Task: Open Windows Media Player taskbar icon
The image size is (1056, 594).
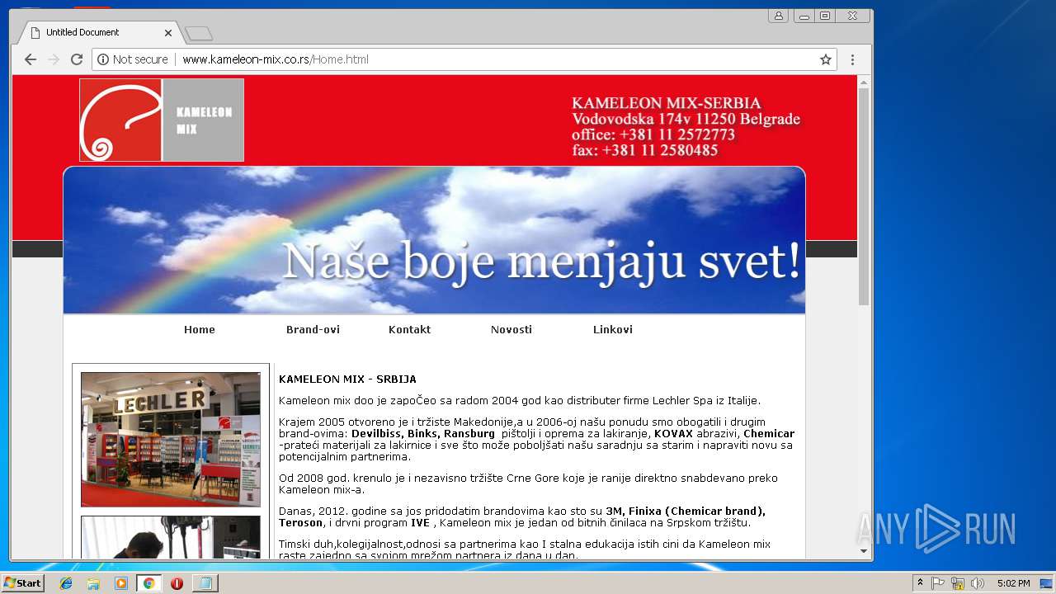Action: [x=121, y=583]
